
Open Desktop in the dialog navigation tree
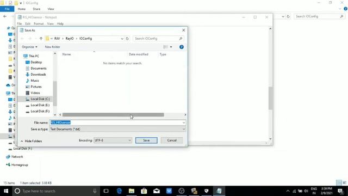36,62
